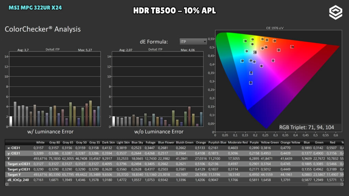Select the 'Blue Sky' column header

click(137, 143)
